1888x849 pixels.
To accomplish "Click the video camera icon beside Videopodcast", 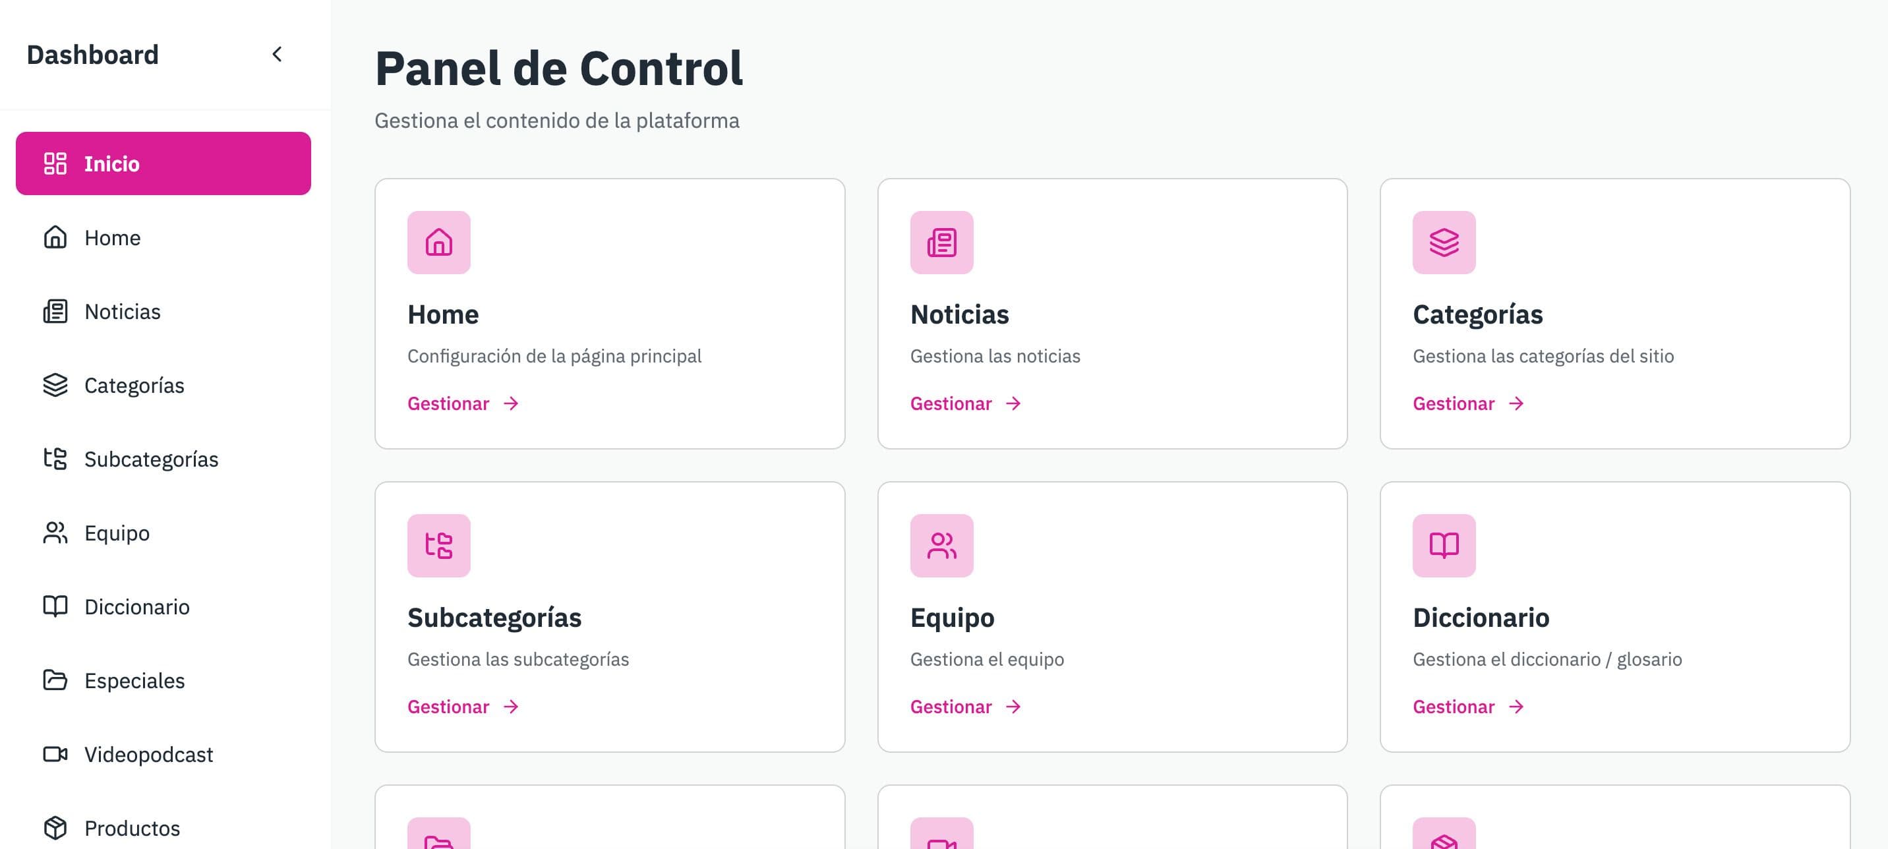I will tap(55, 755).
